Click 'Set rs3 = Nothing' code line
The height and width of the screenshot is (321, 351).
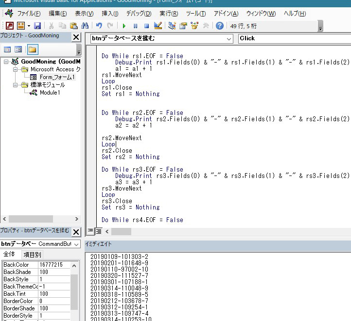(x=131, y=207)
